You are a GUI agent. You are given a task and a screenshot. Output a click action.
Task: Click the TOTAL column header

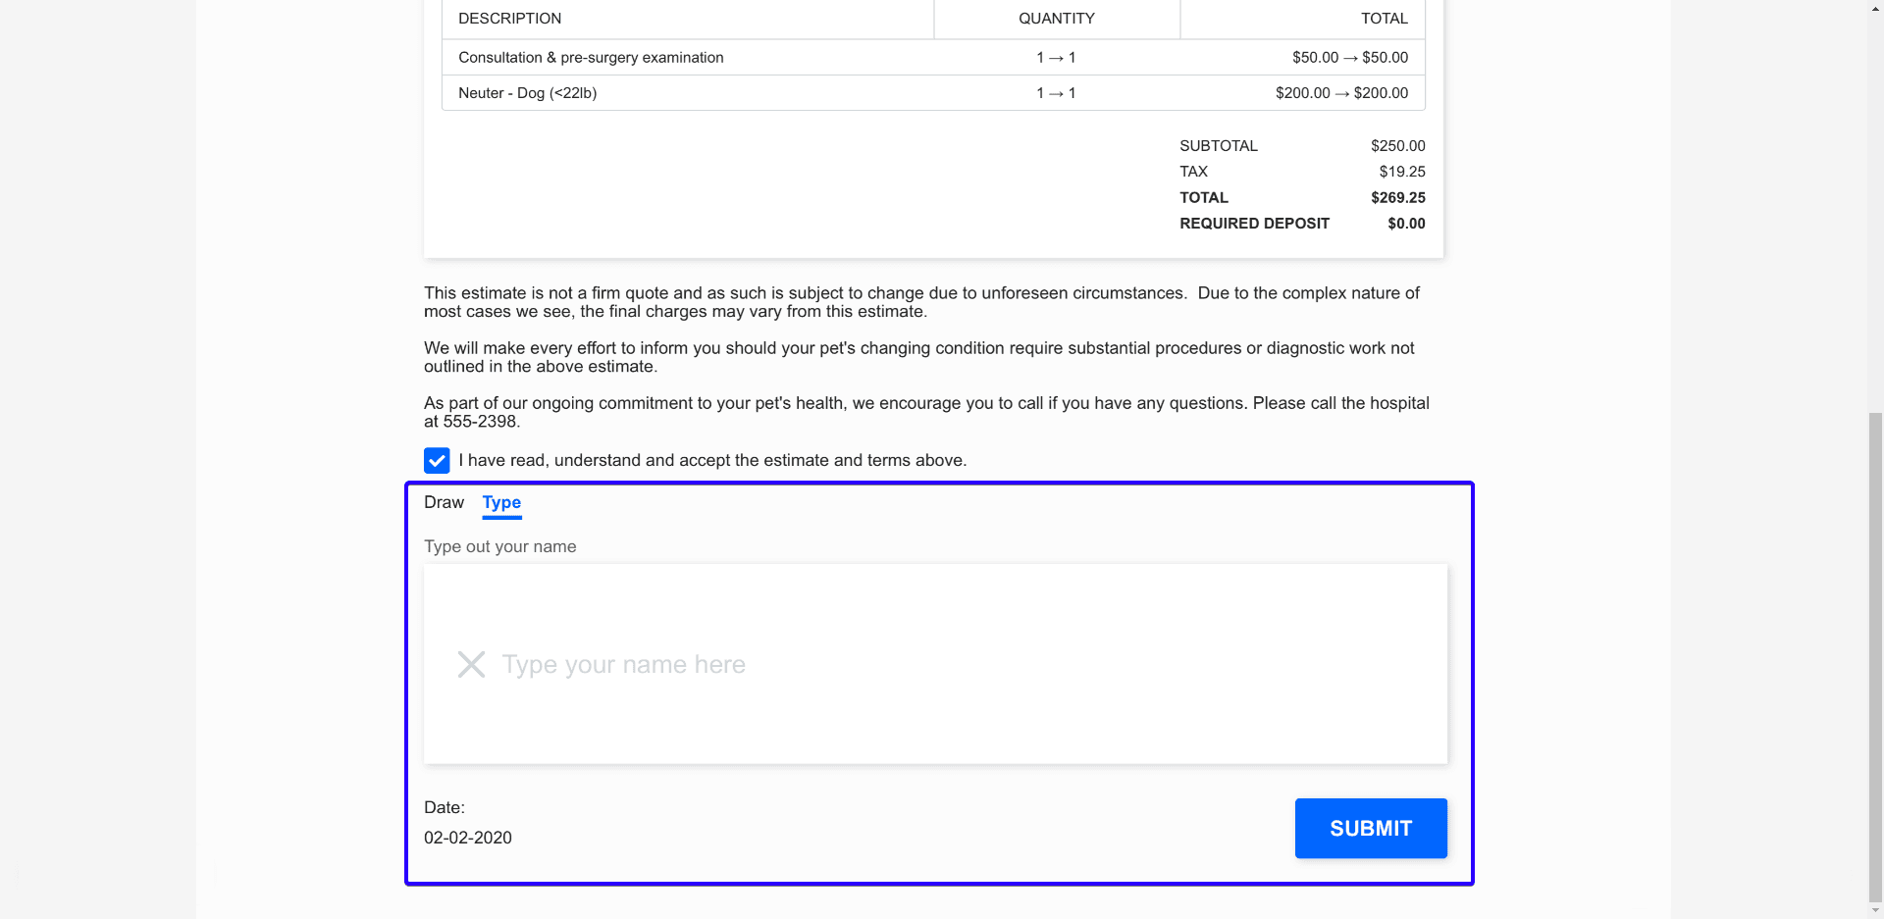(x=1384, y=19)
